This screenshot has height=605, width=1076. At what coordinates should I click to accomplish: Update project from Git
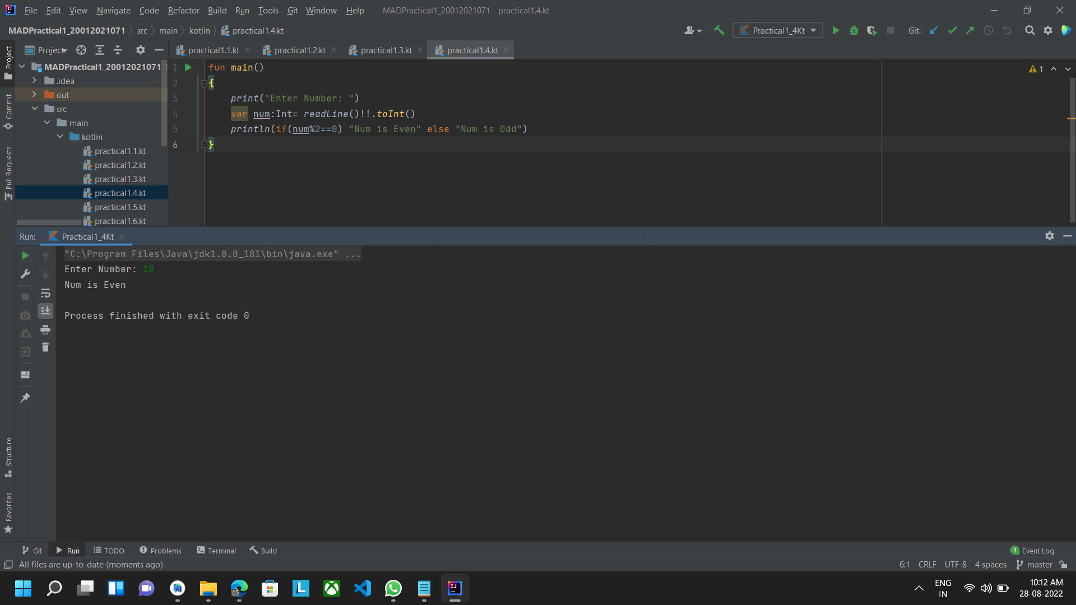tap(934, 30)
